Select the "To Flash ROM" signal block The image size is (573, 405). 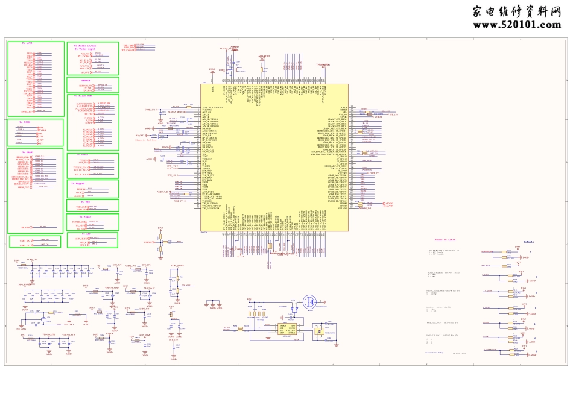92,122
